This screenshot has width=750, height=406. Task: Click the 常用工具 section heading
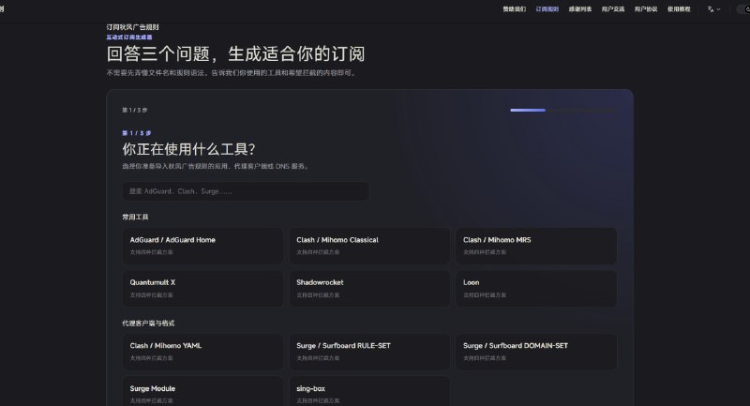pos(135,217)
